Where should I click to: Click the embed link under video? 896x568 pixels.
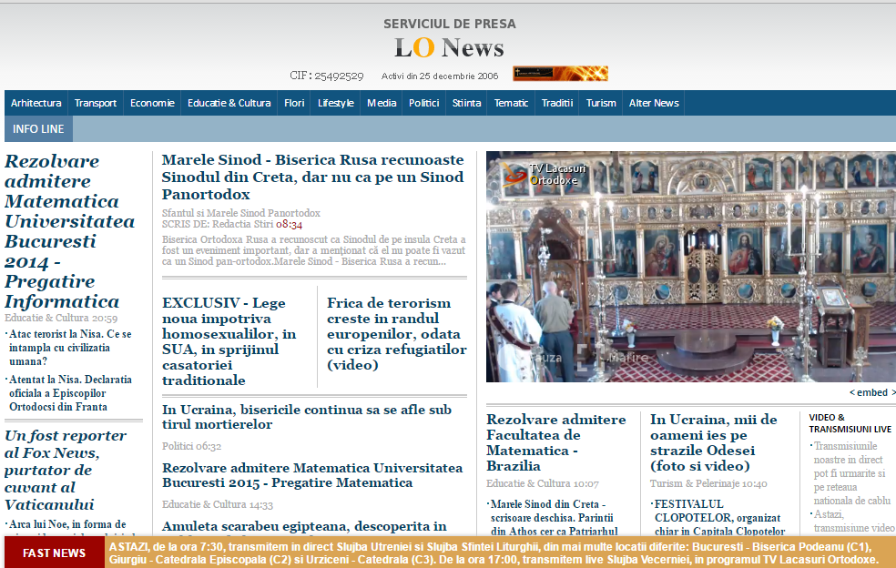click(x=872, y=392)
